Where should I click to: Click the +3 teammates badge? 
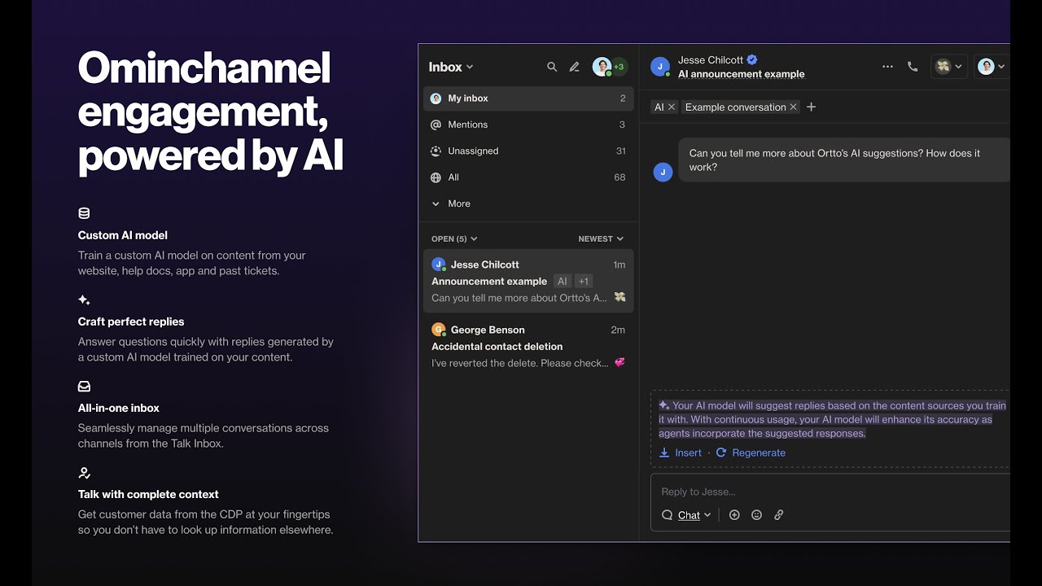(619, 67)
